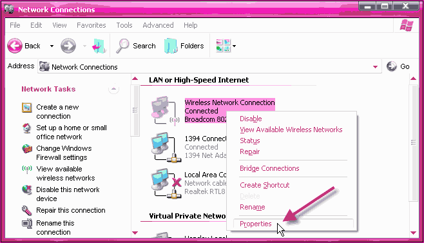Viewport: 424px width, 243px height.
Task: Click task pane scrollbar up arrow
Action: (135, 79)
